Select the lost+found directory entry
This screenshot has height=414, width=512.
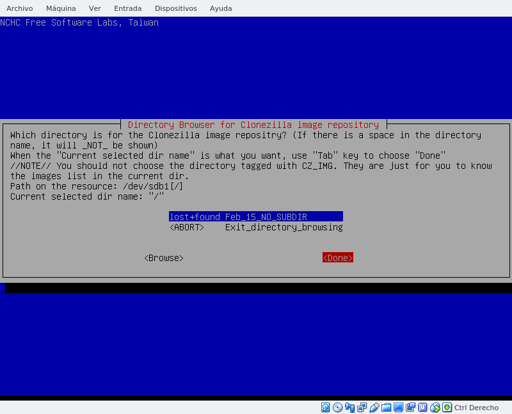(255, 217)
